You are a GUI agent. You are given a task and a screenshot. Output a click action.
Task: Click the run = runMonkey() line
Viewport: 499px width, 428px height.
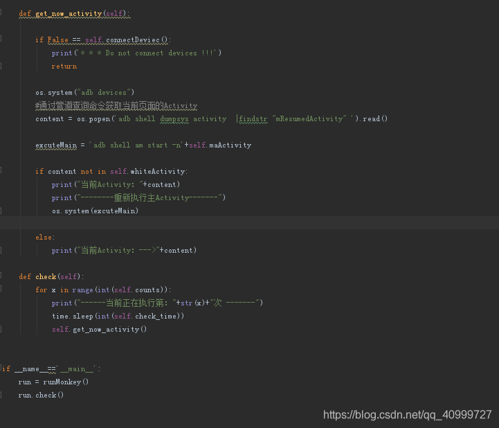click(x=53, y=382)
